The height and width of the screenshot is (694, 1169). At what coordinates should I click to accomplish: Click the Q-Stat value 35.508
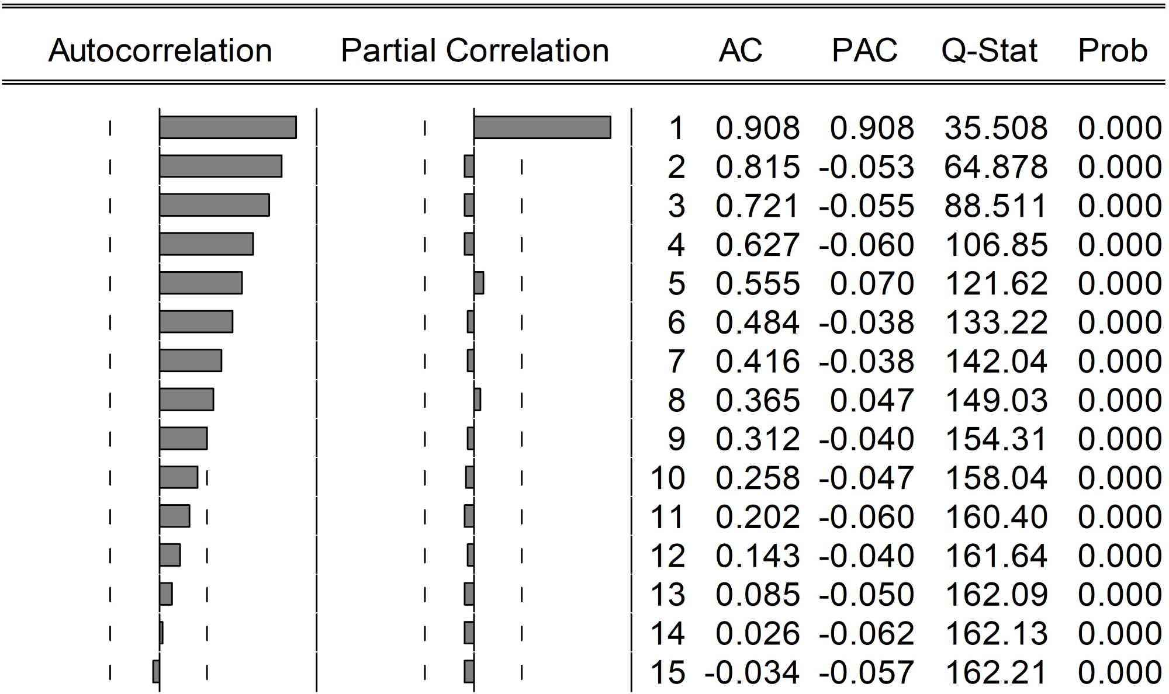pyautogui.click(x=995, y=128)
